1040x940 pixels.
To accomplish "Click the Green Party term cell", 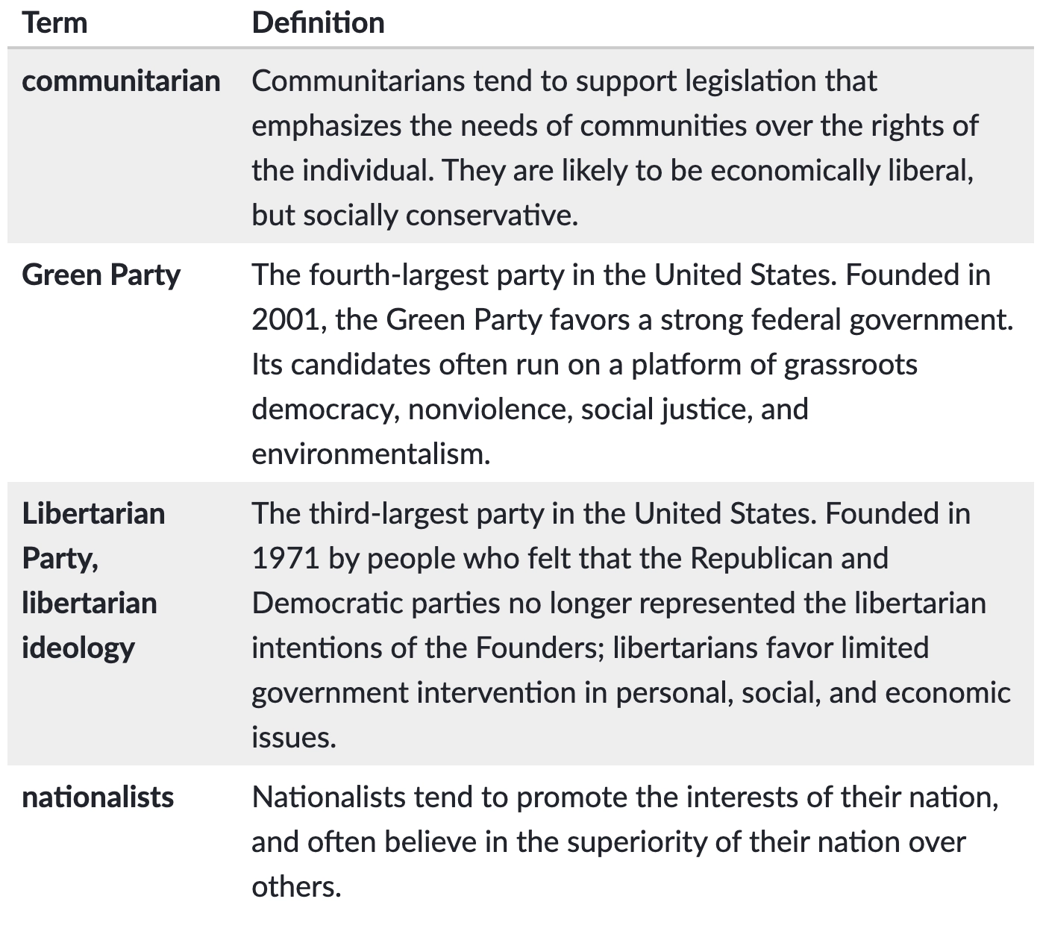I will coord(101,275).
